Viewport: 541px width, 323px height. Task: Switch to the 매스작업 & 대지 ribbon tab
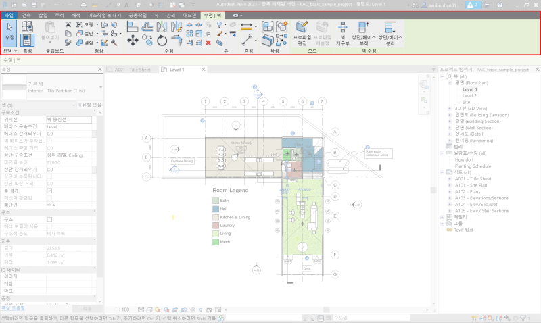pos(105,15)
